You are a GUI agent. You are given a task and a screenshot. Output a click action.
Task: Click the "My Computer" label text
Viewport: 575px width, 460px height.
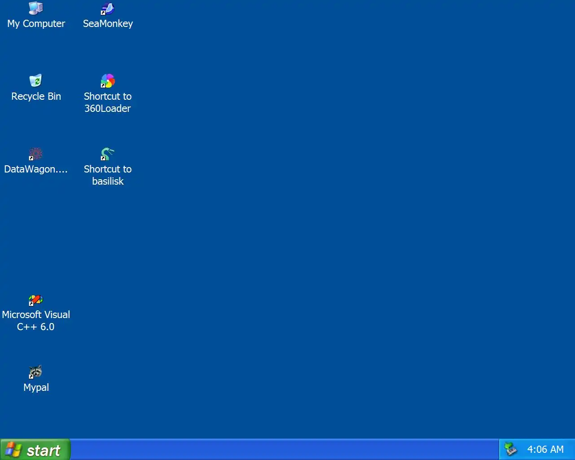[x=36, y=24]
